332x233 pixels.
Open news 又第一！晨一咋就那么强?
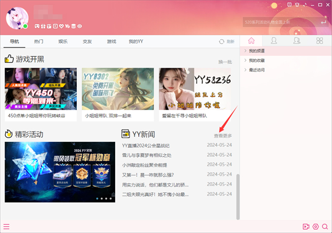point(148,175)
